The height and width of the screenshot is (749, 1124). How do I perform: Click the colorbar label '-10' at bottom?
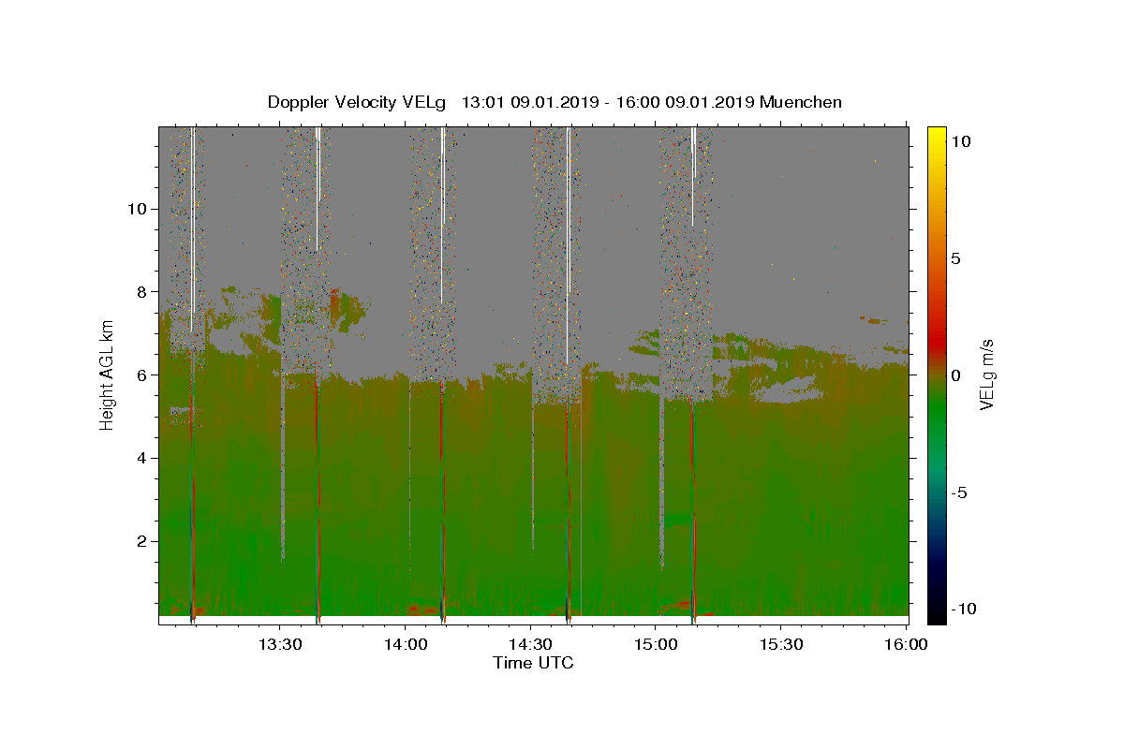(x=964, y=609)
